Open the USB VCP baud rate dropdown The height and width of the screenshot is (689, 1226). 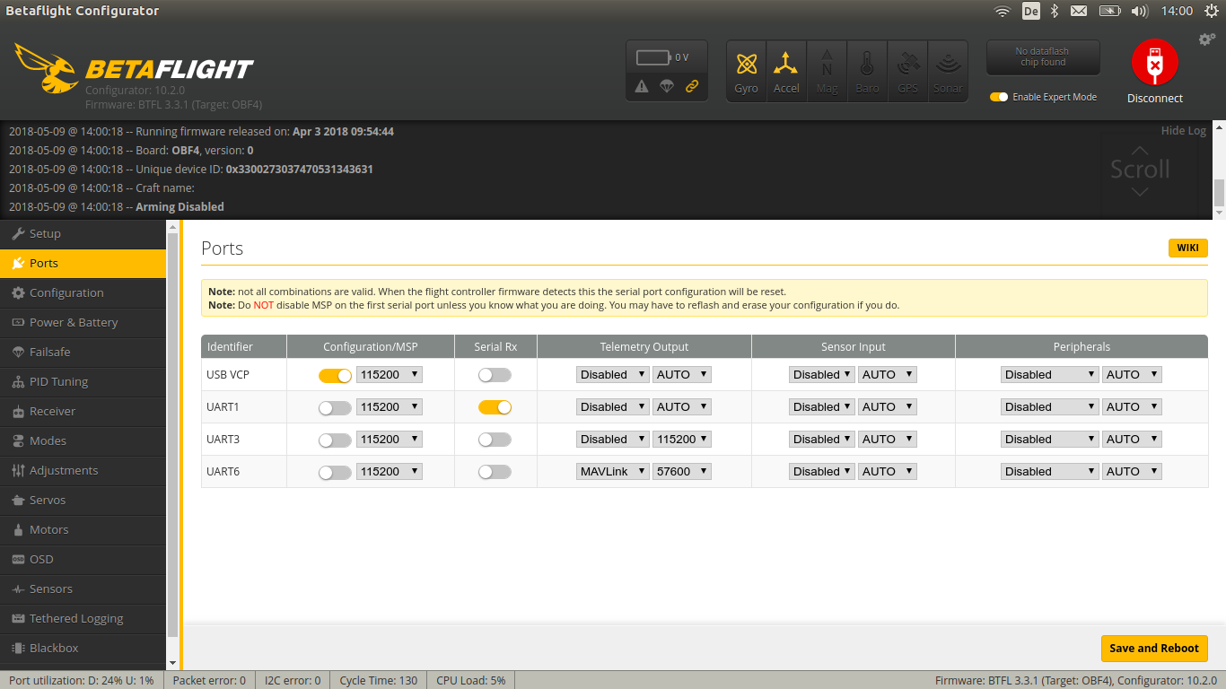point(390,374)
